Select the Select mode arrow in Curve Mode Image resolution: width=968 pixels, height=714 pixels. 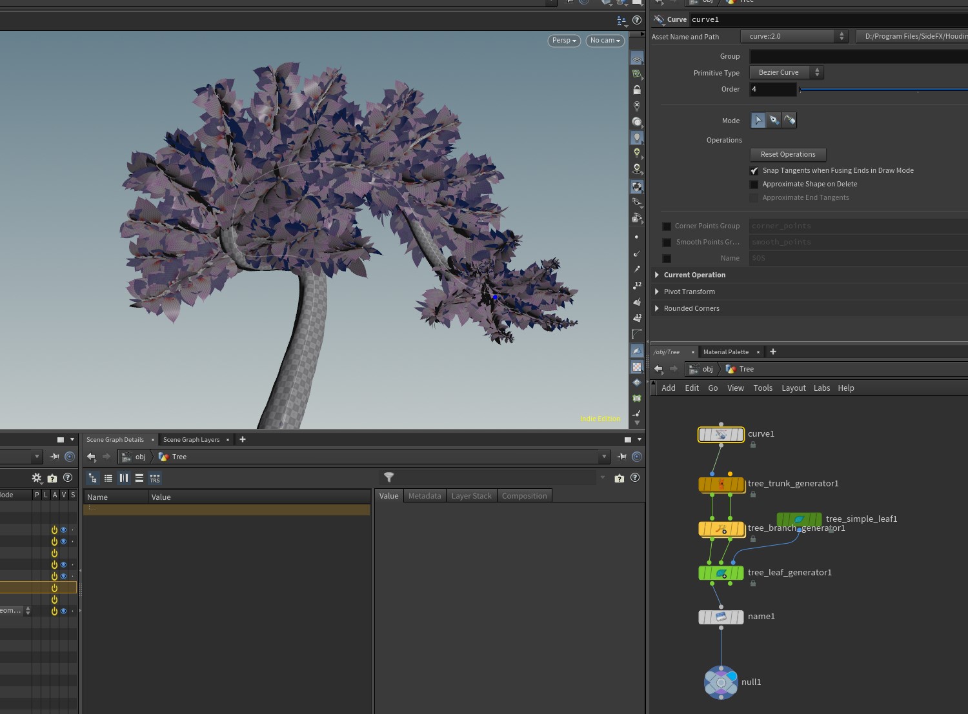(x=758, y=120)
